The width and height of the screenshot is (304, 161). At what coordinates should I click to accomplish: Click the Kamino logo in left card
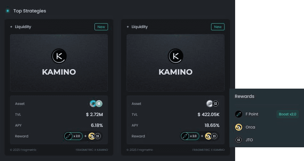(x=59, y=56)
